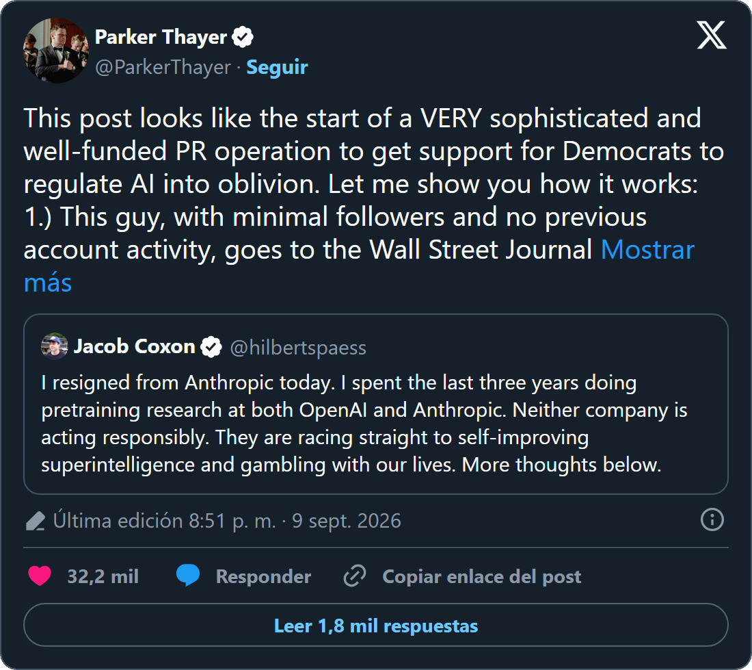This screenshot has width=752, height=670.
Task: Open the post info circle icon
Action: [712, 519]
